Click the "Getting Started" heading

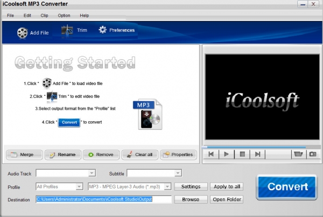tap(75, 62)
